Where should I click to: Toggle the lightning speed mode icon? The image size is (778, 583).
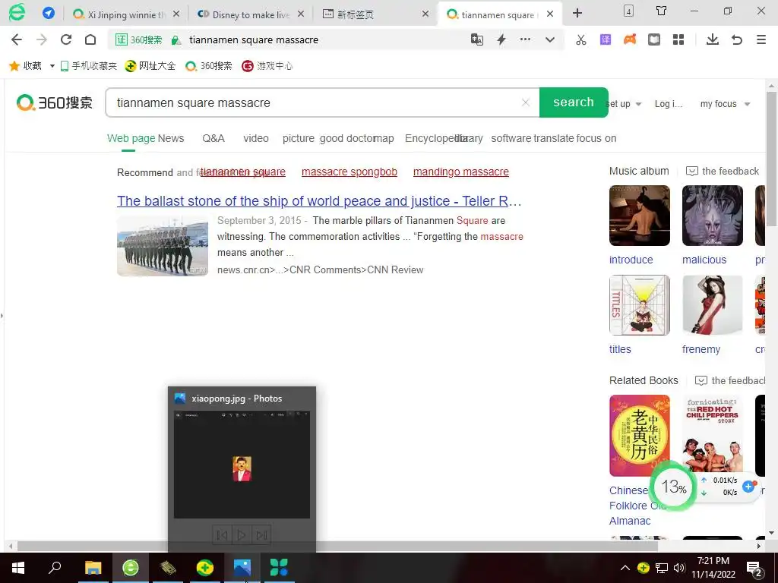(x=501, y=39)
